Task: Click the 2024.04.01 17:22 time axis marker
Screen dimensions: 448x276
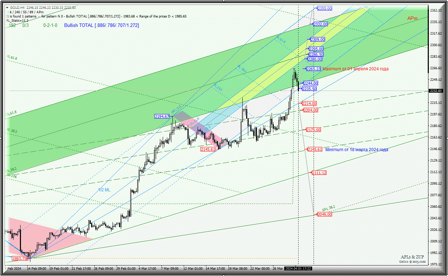Action: (x=298, y=268)
